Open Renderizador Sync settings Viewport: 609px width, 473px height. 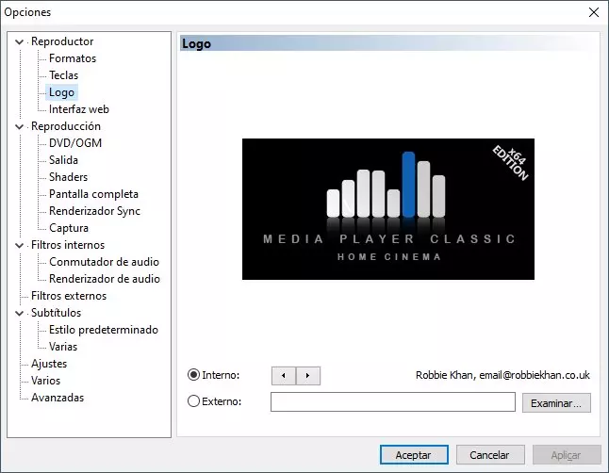click(x=94, y=211)
